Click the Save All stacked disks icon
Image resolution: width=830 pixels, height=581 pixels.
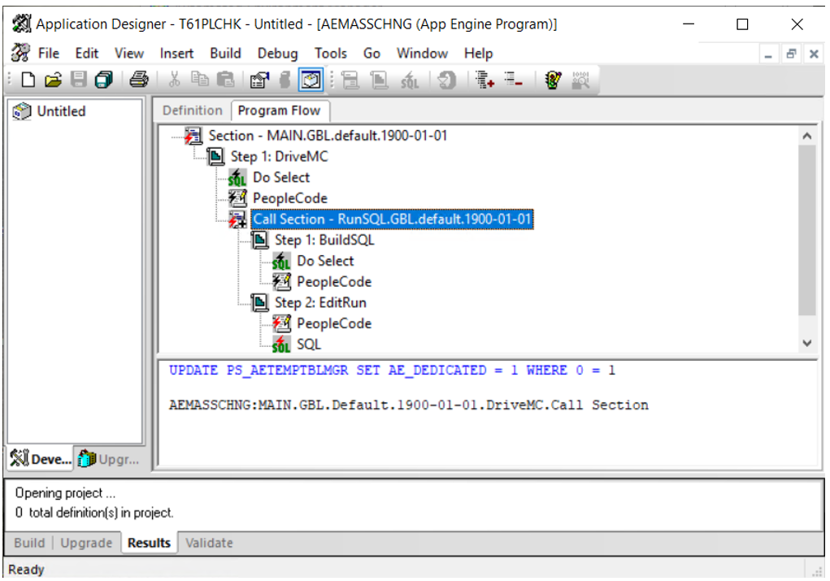(x=104, y=80)
